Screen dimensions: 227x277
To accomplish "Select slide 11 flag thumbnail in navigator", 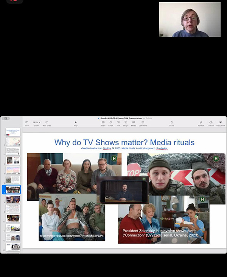I will click(x=13, y=228).
